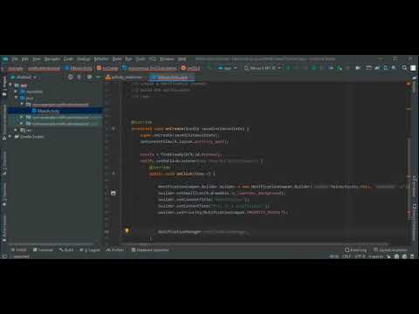Click the red error indicator in editor corner
Viewport: 419px width, 314px height.
(409, 84)
